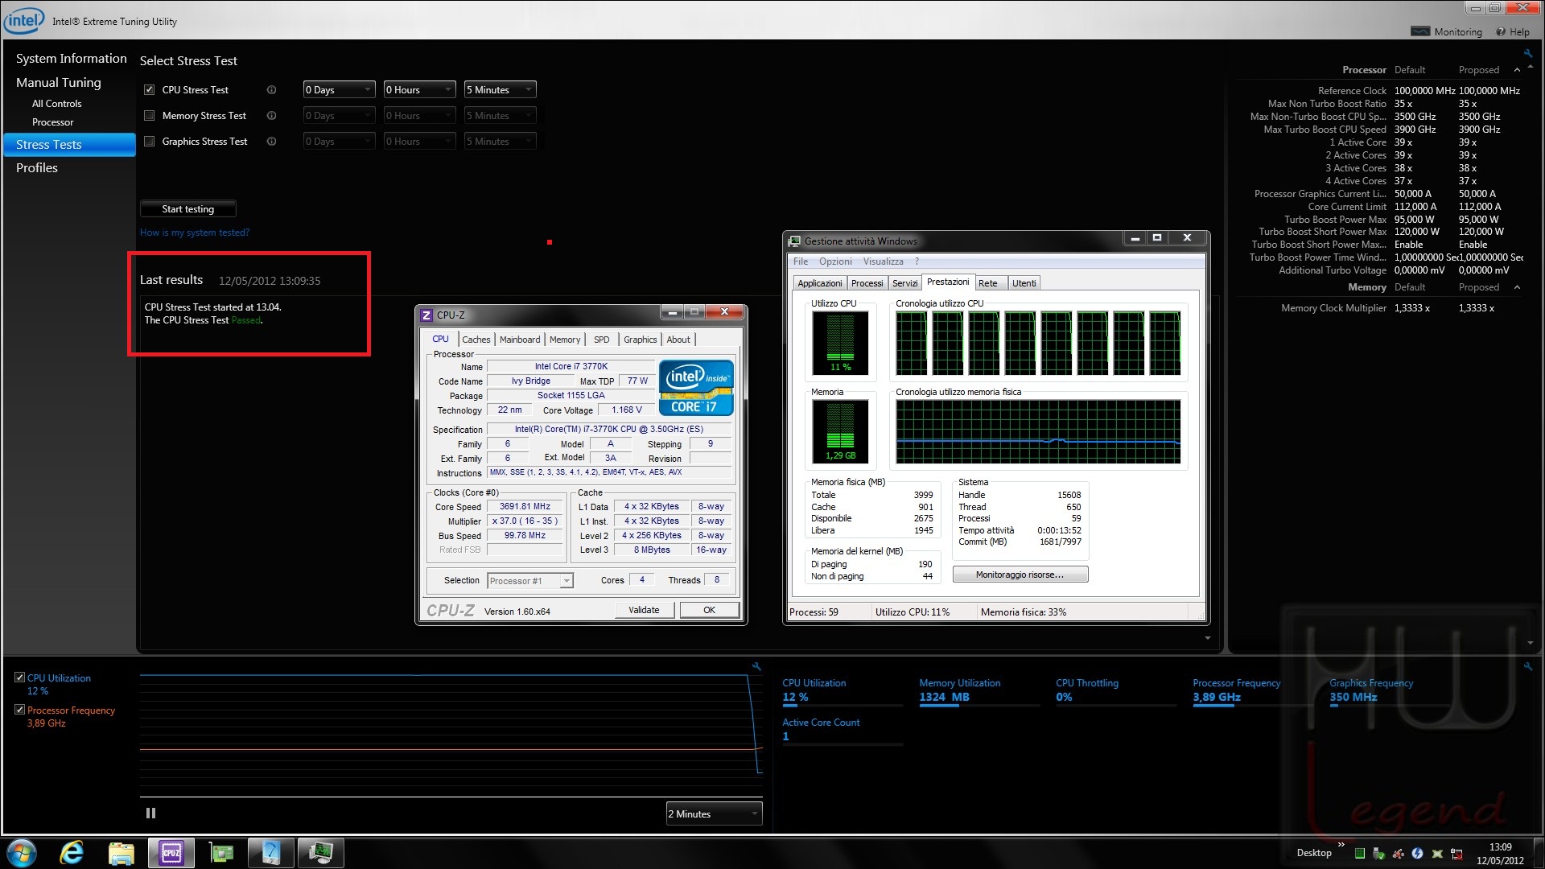Open the Processi tab in Task Manager
Viewport: 1545px width, 869px height.
tap(867, 283)
